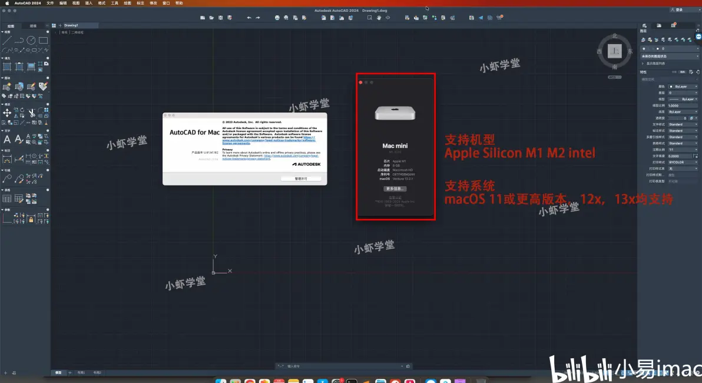Click the Pan hand tool

pos(379,18)
